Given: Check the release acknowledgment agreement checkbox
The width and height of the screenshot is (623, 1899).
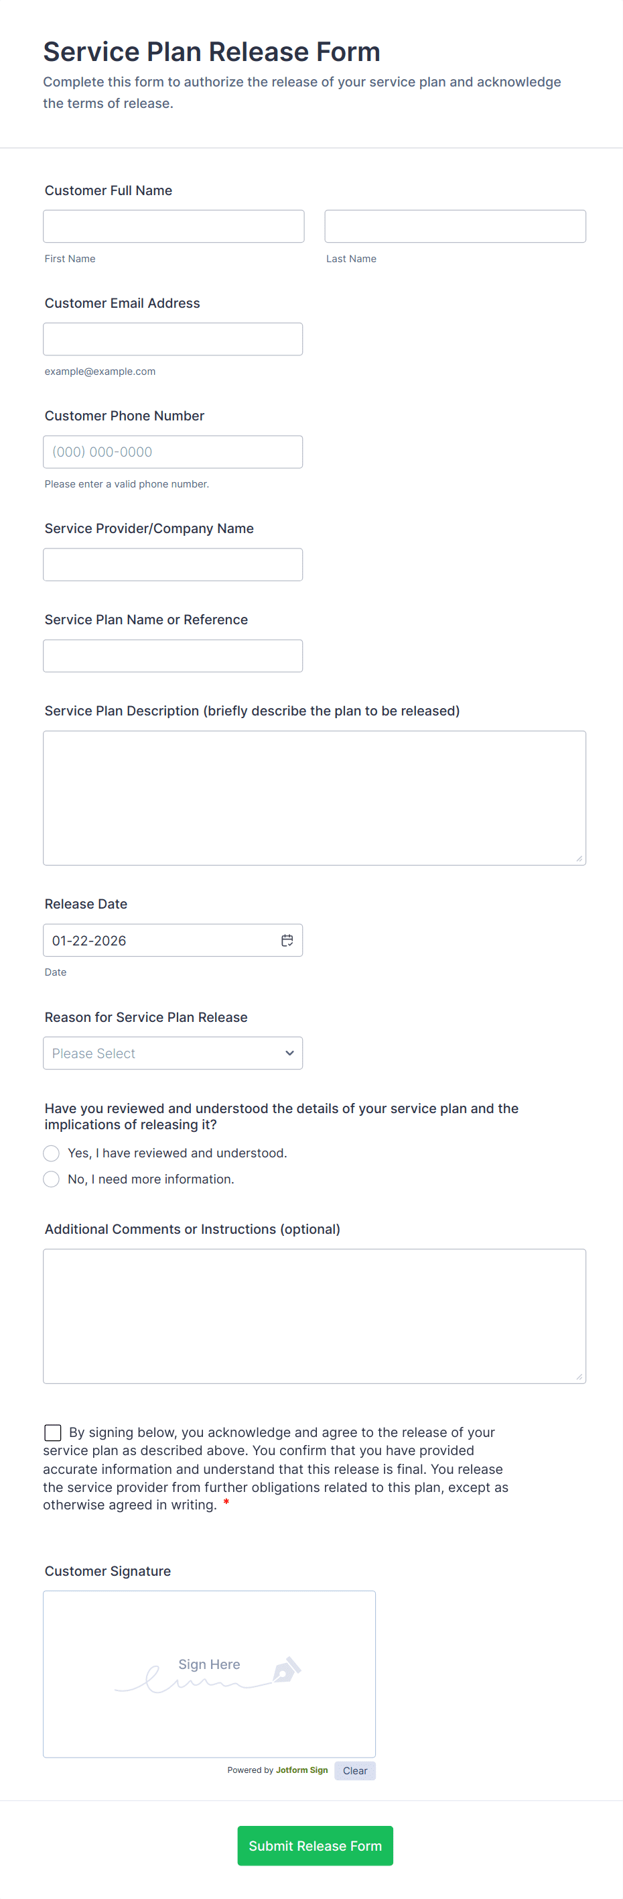Looking at the screenshot, I should click(x=52, y=1432).
